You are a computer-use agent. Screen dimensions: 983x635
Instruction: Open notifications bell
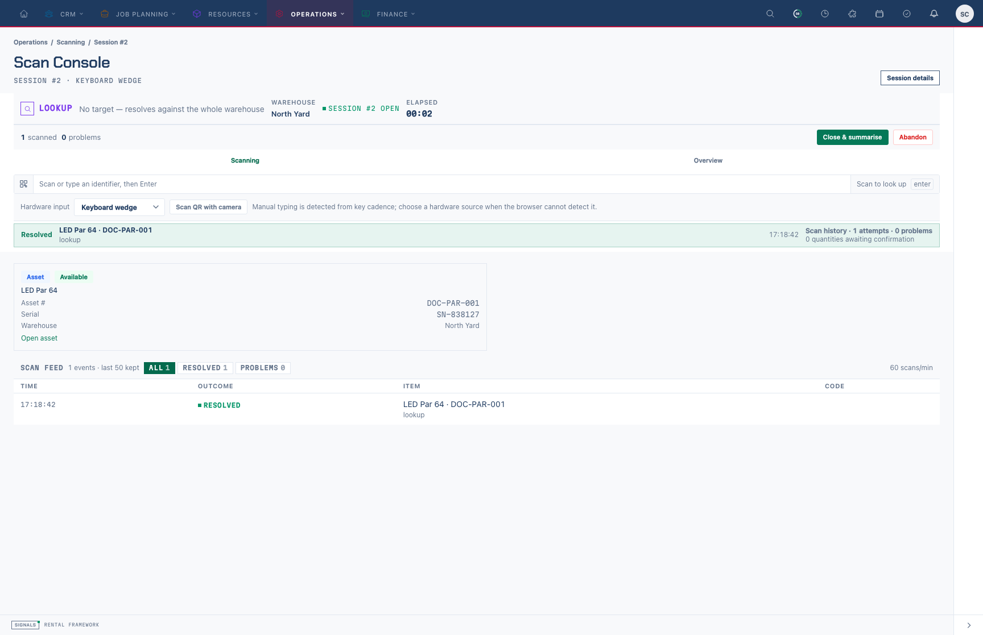[934, 14]
